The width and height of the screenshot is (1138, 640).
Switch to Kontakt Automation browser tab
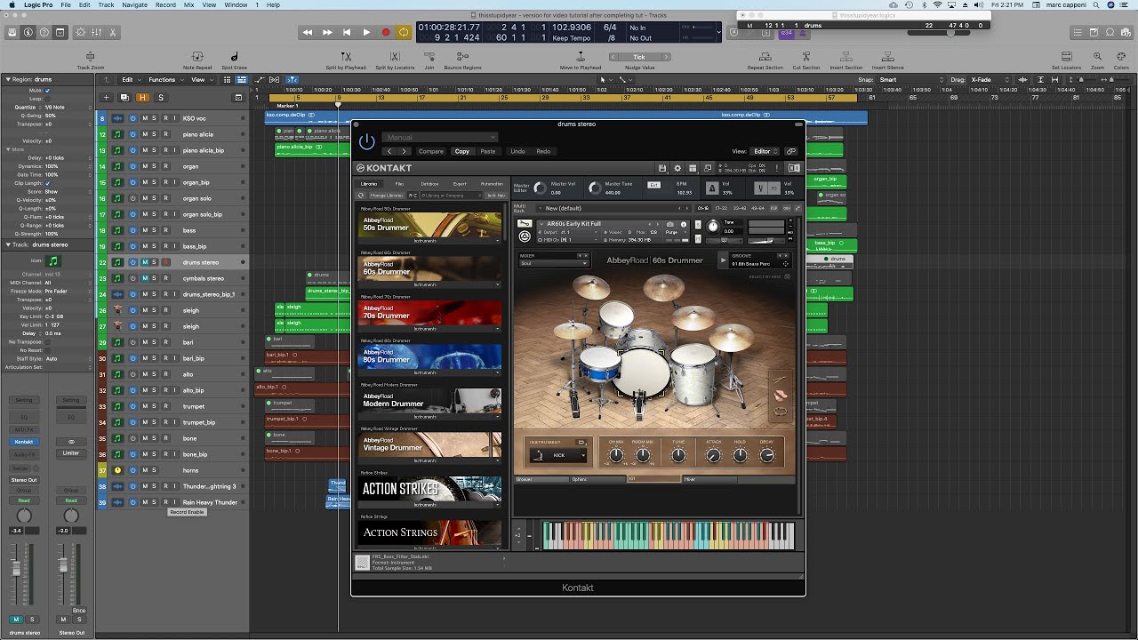click(x=492, y=184)
